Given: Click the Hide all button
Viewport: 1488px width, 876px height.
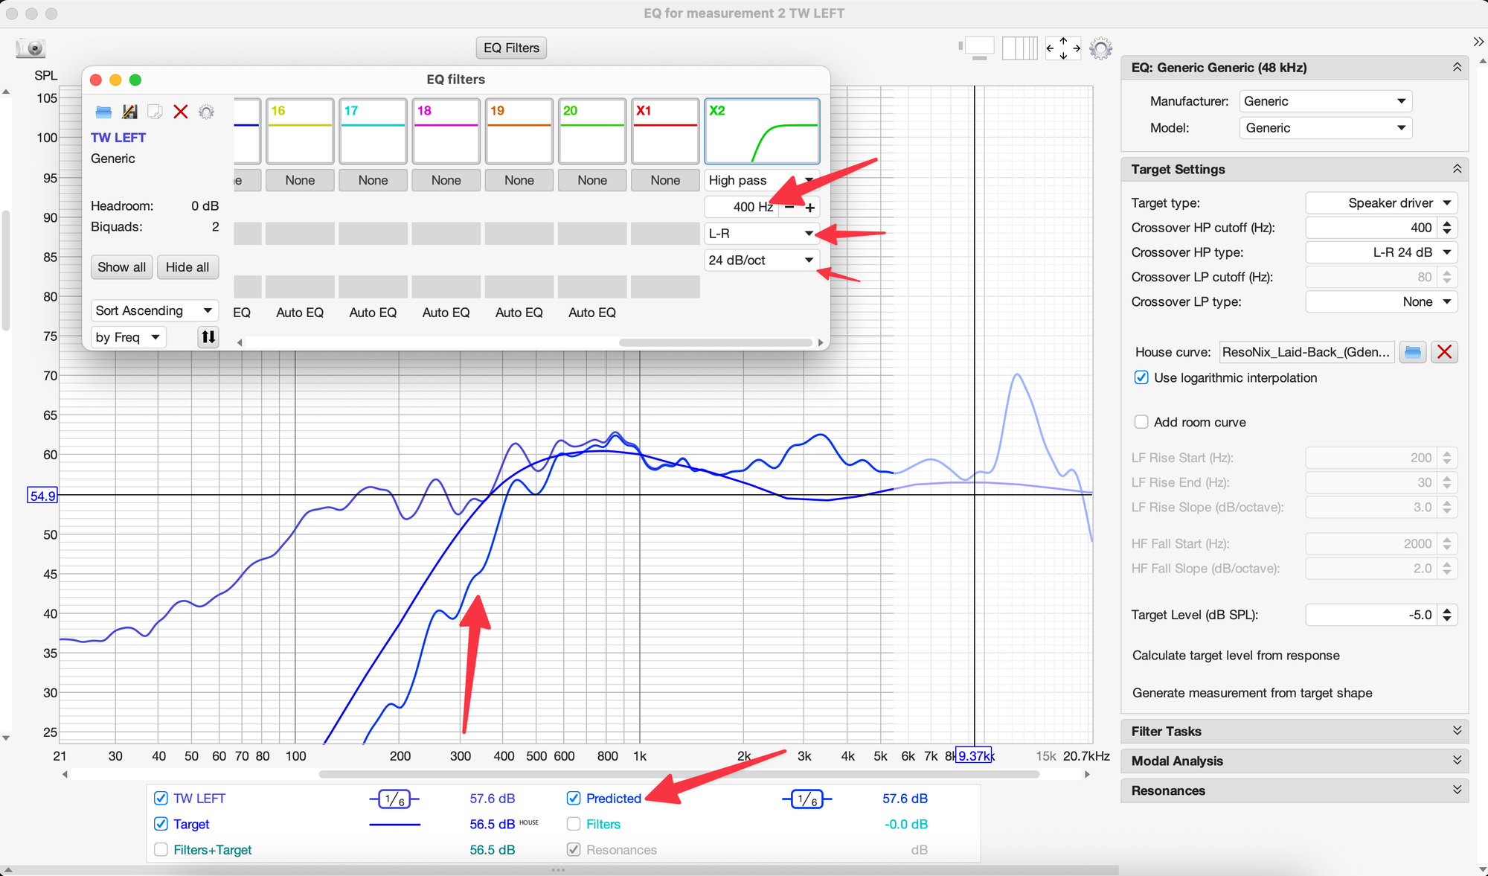Looking at the screenshot, I should [187, 267].
